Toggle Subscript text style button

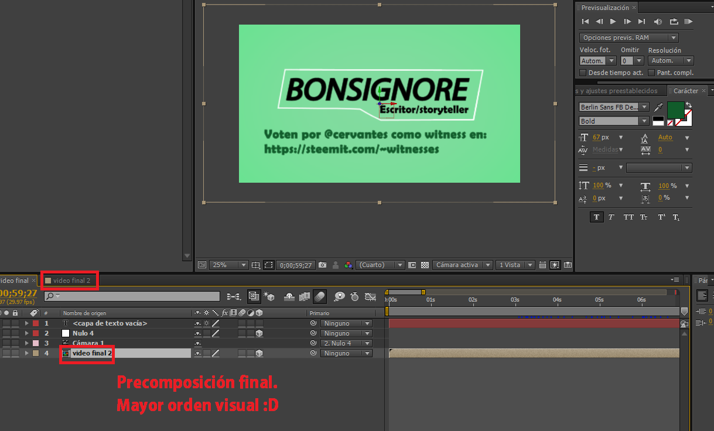click(676, 217)
